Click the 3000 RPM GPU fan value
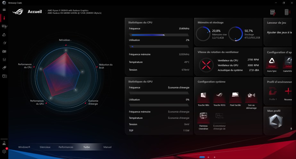The width and height of the screenshot is (296, 159). pyautogui.click(x=253, y=65)
